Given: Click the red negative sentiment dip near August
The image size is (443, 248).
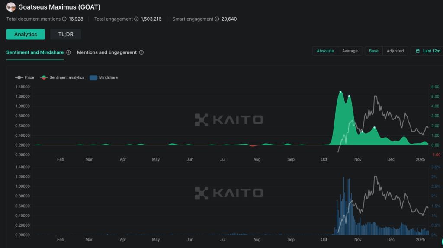Looking at the screenshot, I should click(253, 145).
